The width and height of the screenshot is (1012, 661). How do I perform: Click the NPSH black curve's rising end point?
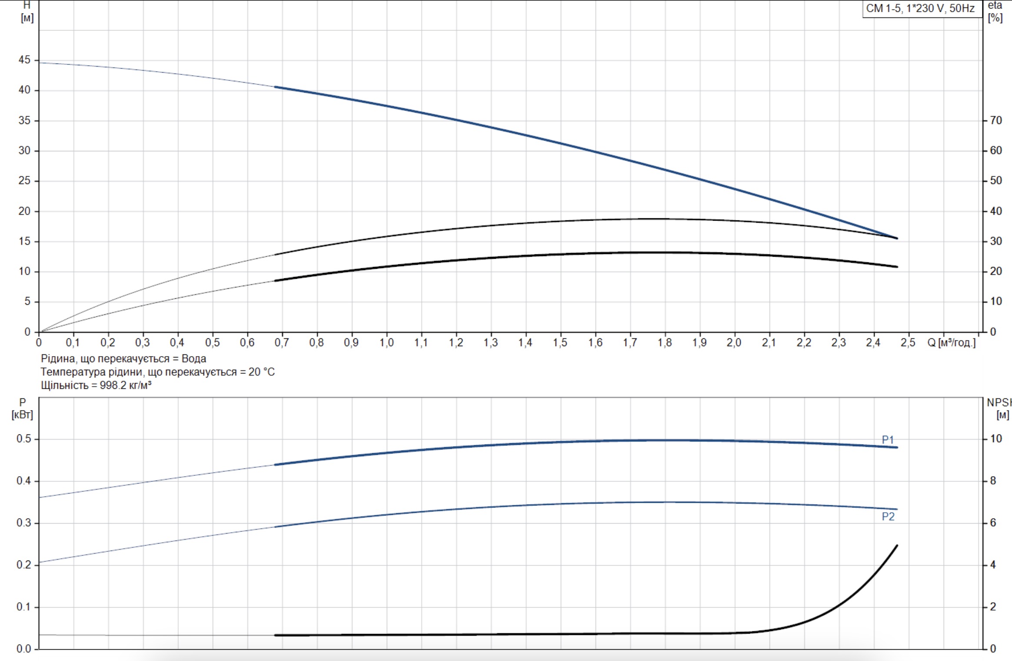pos(897,546)
